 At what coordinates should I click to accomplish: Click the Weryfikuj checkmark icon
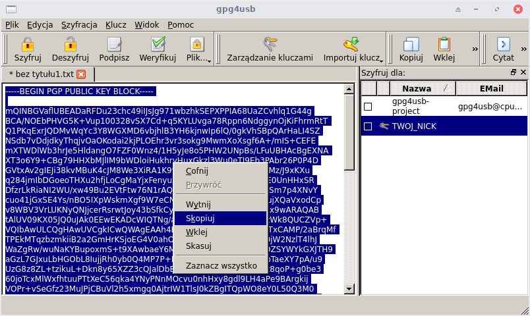pos(158,44)
